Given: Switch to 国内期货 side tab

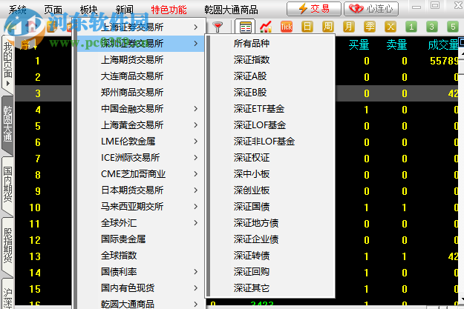Looking at the screenshot, I should click(7, 185).
